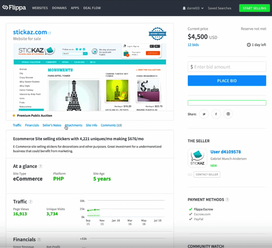This screenshot has width=272, height=248.
Task: Click the StickaZ seller avatar
Action: [197, 158]
